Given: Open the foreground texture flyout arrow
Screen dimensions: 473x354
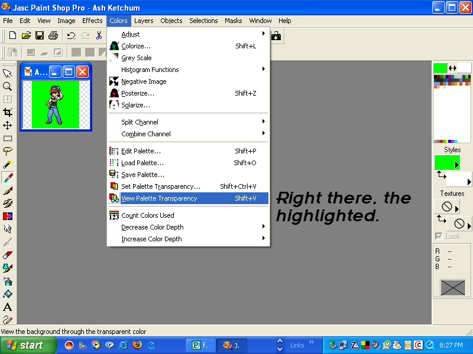Looking at the screenshot, I should [456, 209].
